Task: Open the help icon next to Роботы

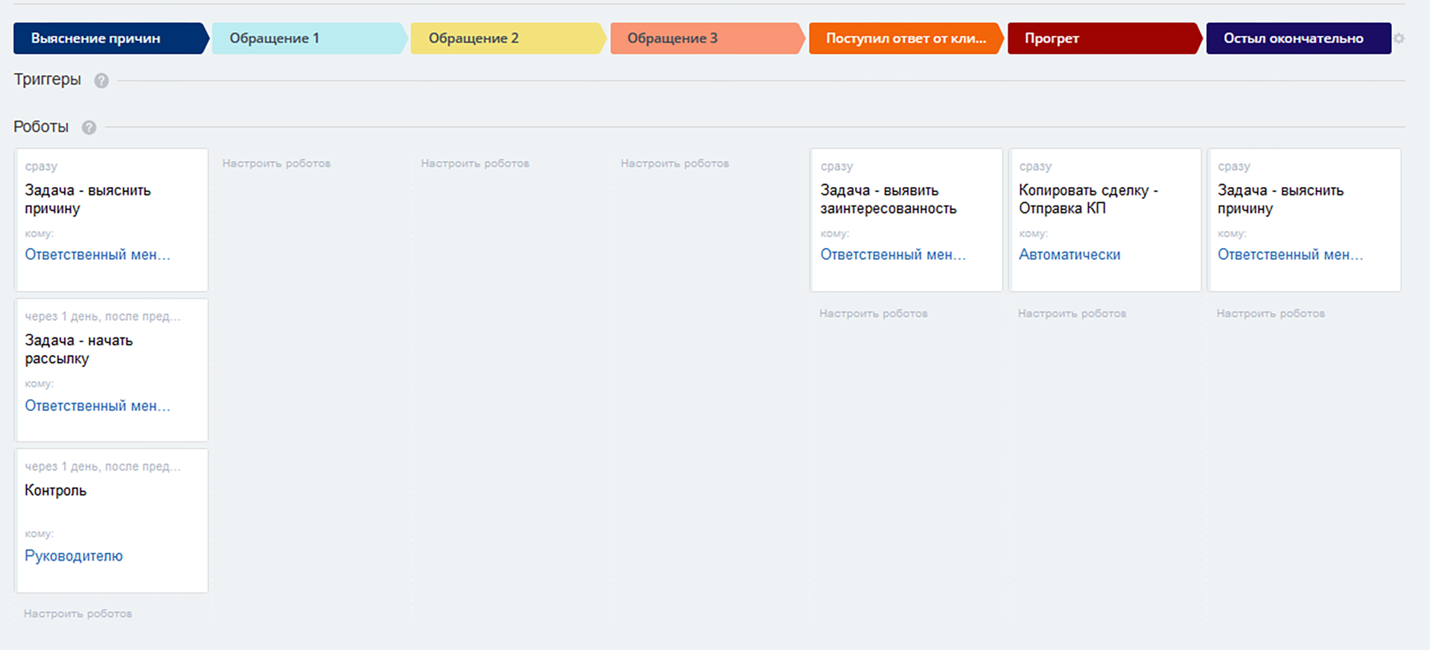Action: tap(89, 127)
